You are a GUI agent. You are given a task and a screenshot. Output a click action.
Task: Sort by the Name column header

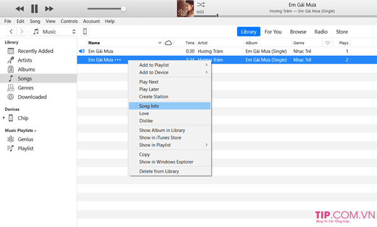94,43
